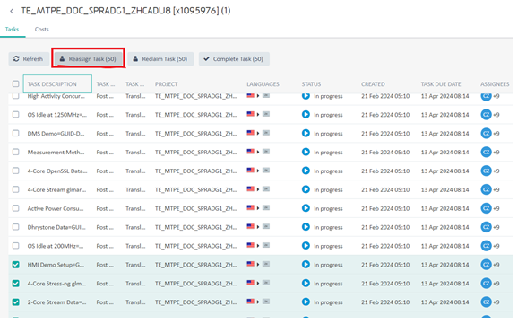Screen dimensions: 518x324
Task: Sort by CREATED column header
Action: (373, 84)
